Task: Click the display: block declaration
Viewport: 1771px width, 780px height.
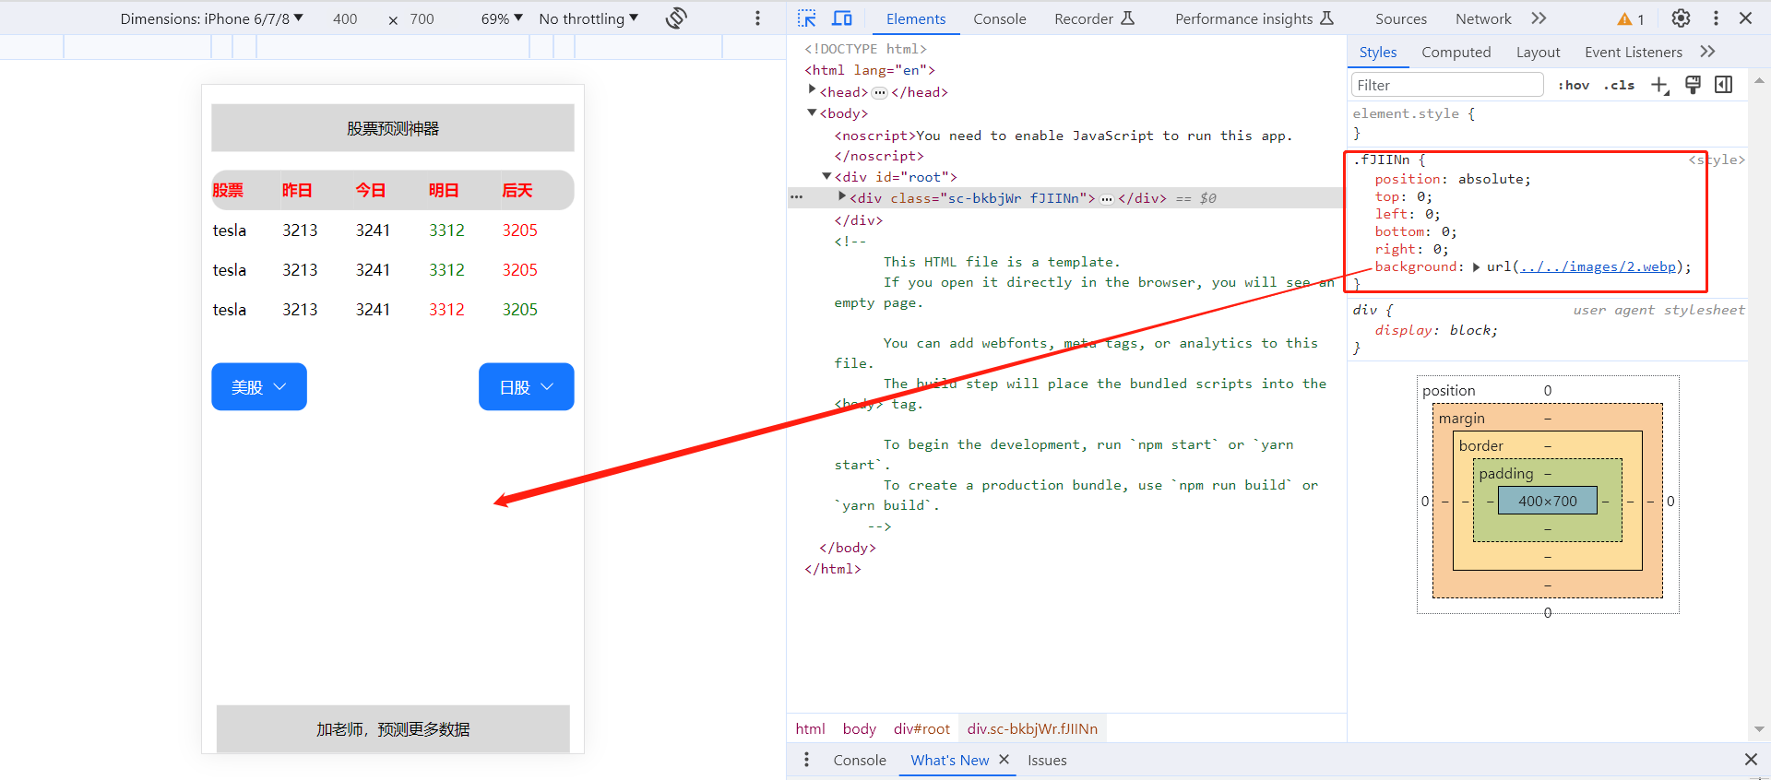Action: click(1436, 330)
